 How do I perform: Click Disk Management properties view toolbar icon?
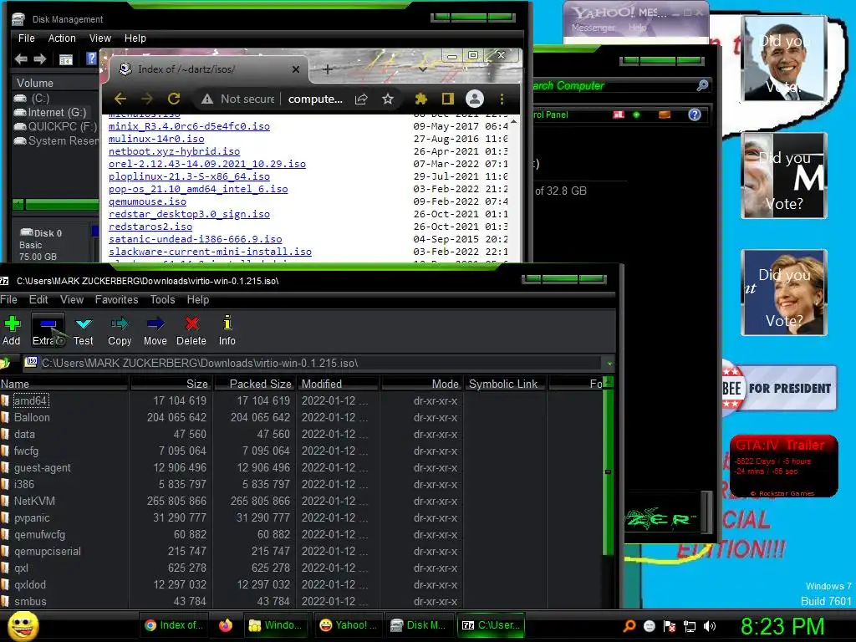(x=66, y=59)
